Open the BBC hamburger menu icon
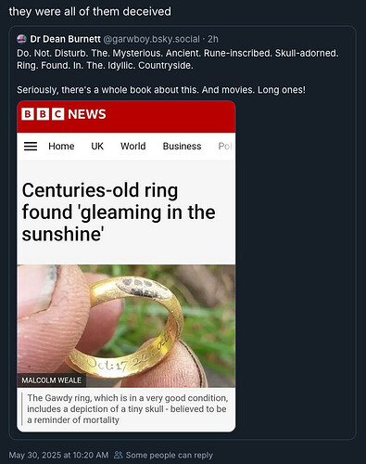The width and height of the screenshot is (366, 464). 31,146
